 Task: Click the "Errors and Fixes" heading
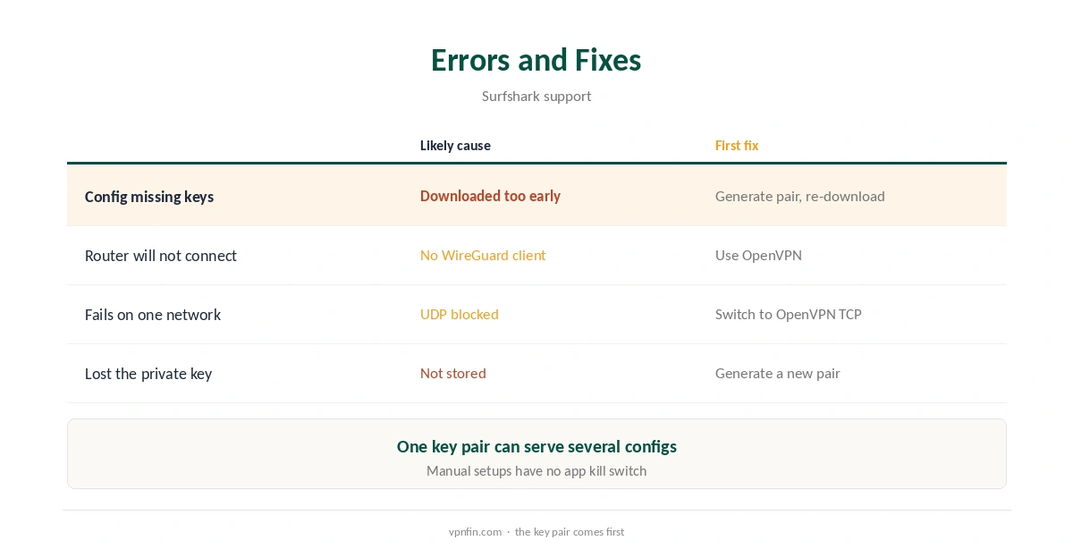(x=536, y=60)
